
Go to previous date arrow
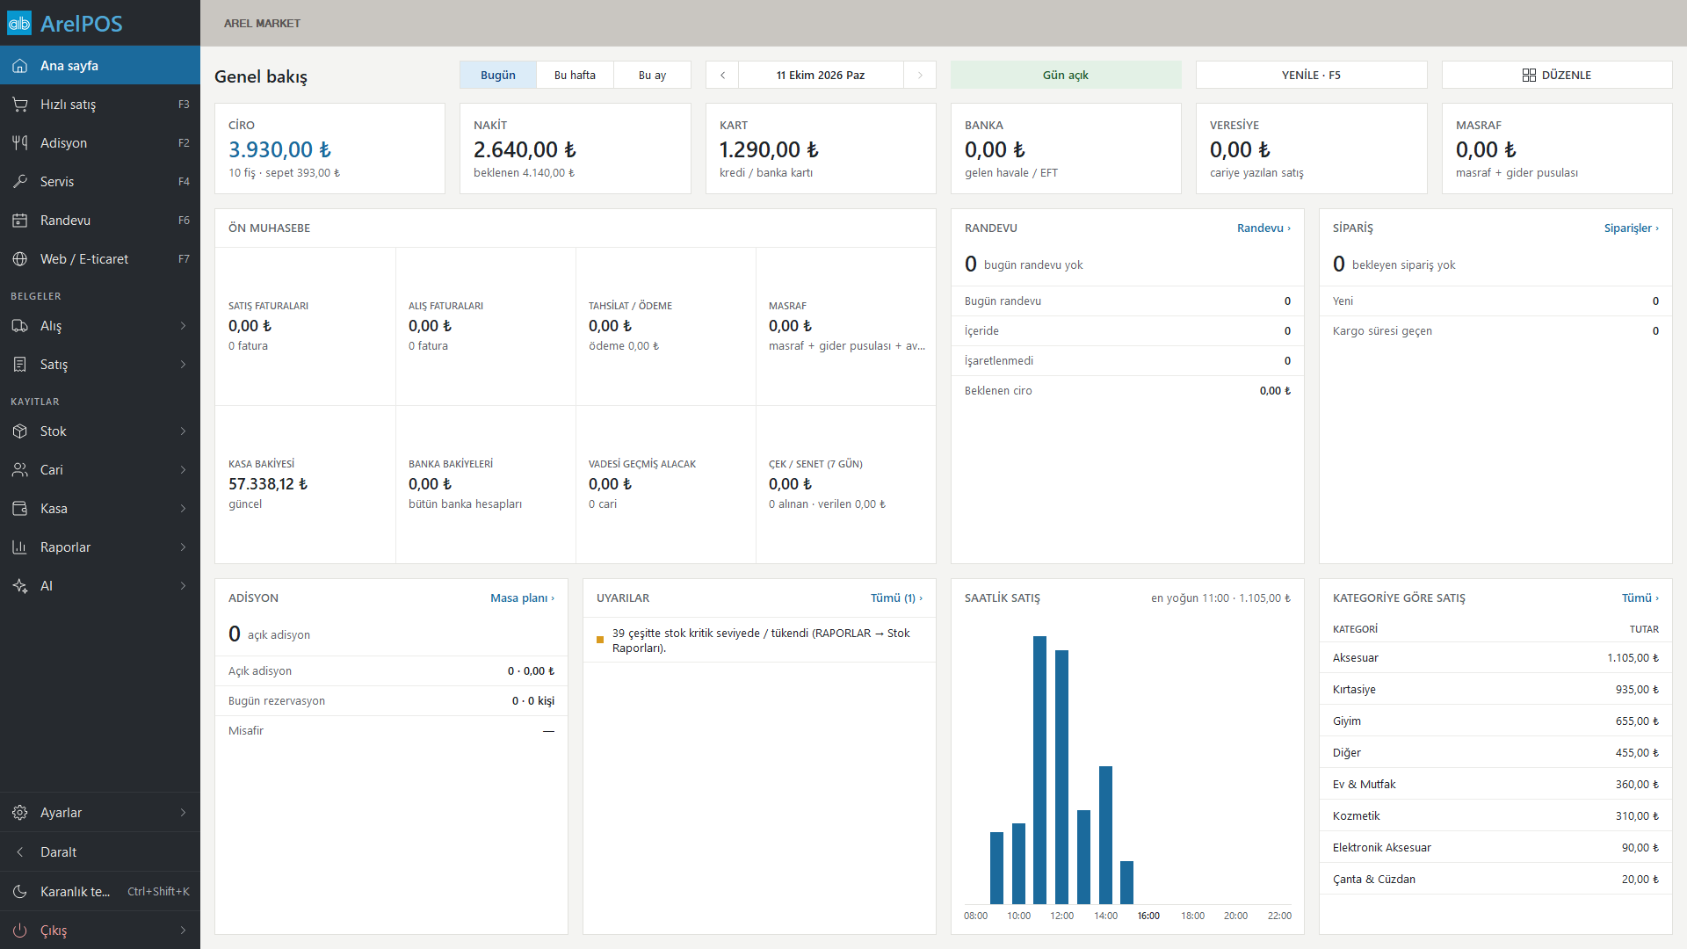coord(722,75)
